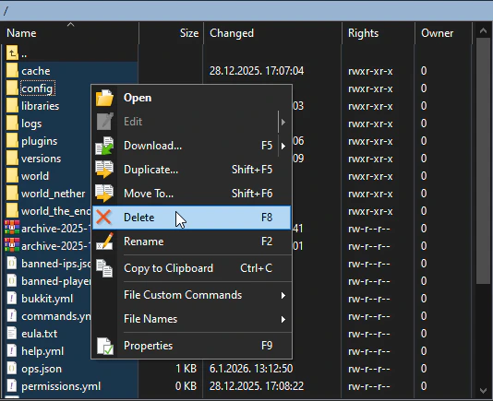Click the Open folder icon in context menu
493x401 pixels.
click(x=104, y=98)
